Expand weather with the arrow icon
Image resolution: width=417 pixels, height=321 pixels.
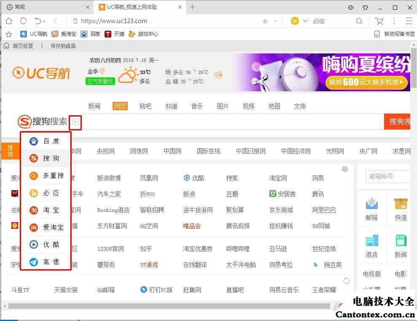point(218,75)
